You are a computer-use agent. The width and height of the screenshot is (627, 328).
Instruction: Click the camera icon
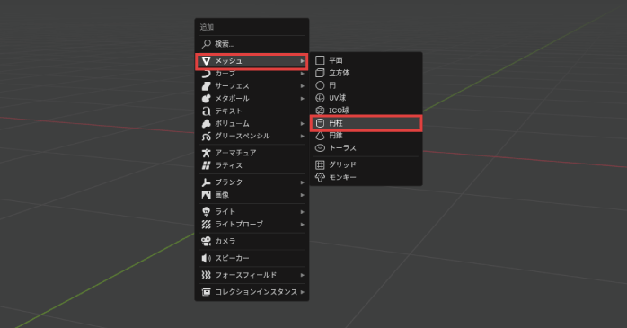point(207,241)
